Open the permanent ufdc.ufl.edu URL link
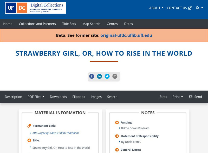This screenshot has height=153, width=208. 56,133
